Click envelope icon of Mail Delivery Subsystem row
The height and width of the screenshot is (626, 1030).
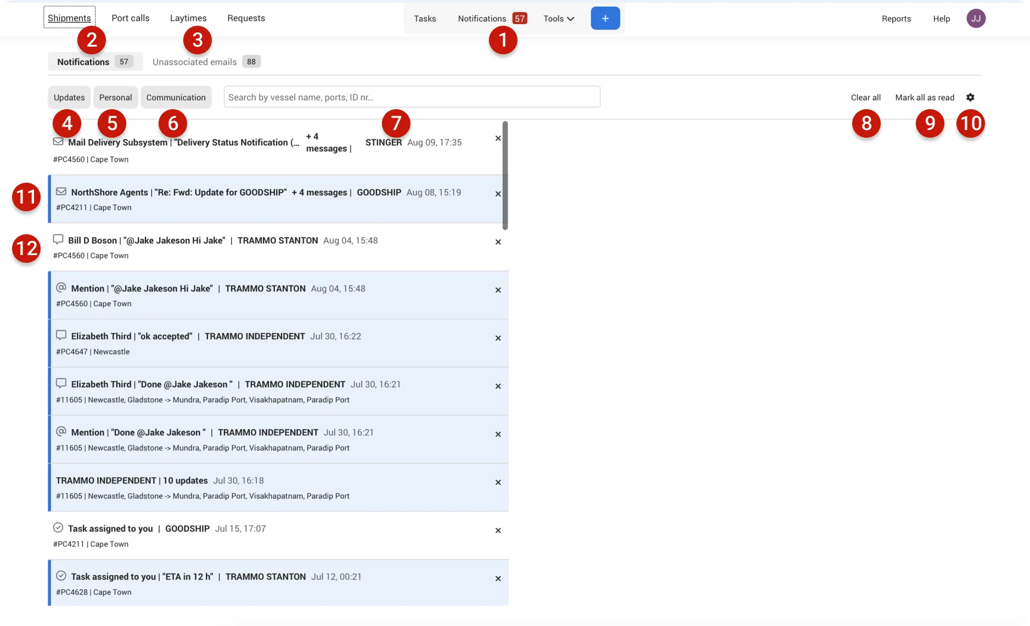(x=58, y=142)
